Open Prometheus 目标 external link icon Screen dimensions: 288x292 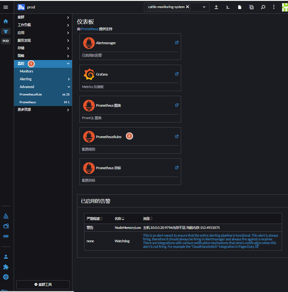point(177,168)
